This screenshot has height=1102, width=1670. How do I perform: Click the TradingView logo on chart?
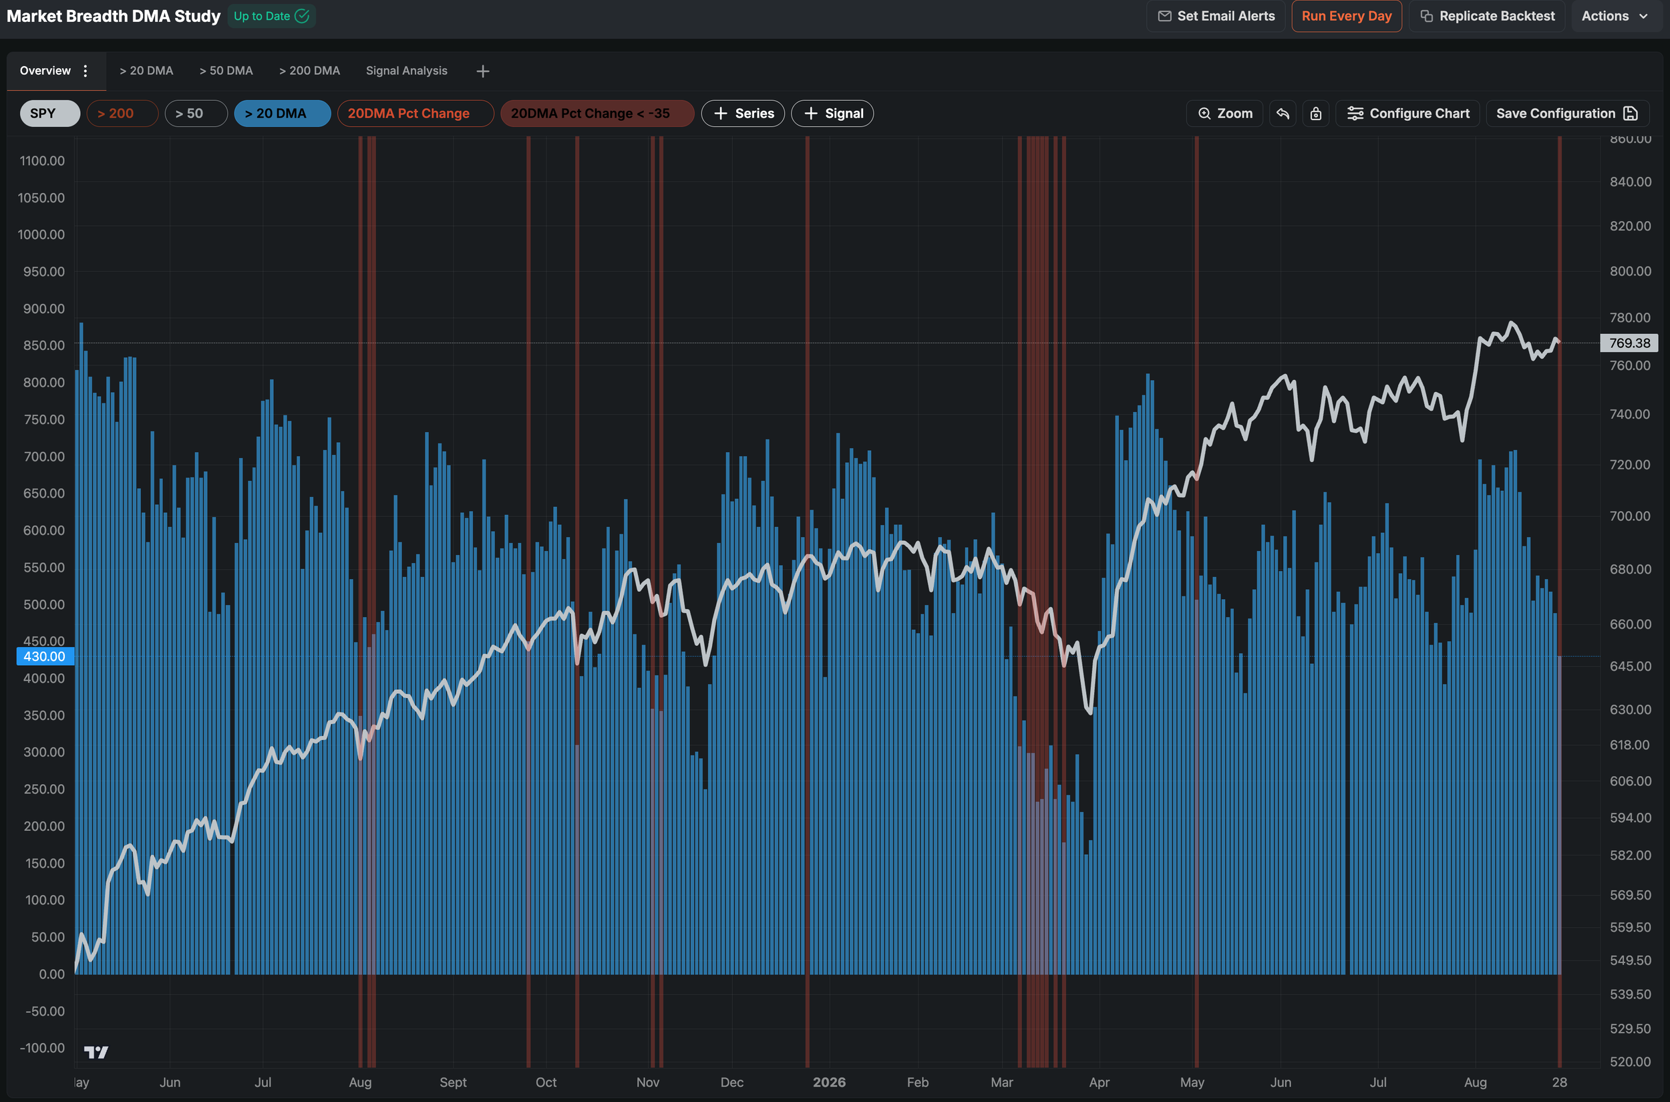[x=96, y=1051]
